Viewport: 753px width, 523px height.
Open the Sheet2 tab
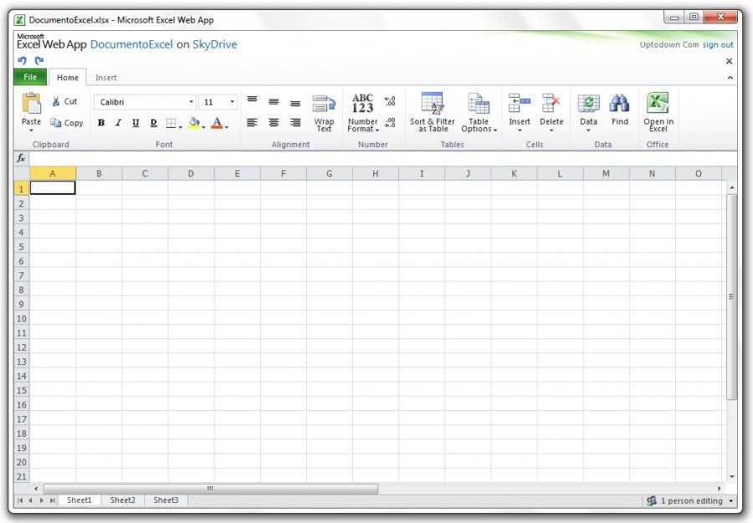point(121,500)
